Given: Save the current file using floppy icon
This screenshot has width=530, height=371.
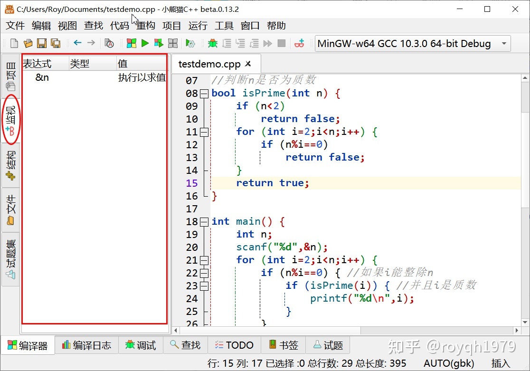Looking at the screenshot, I should coord(42,43).
